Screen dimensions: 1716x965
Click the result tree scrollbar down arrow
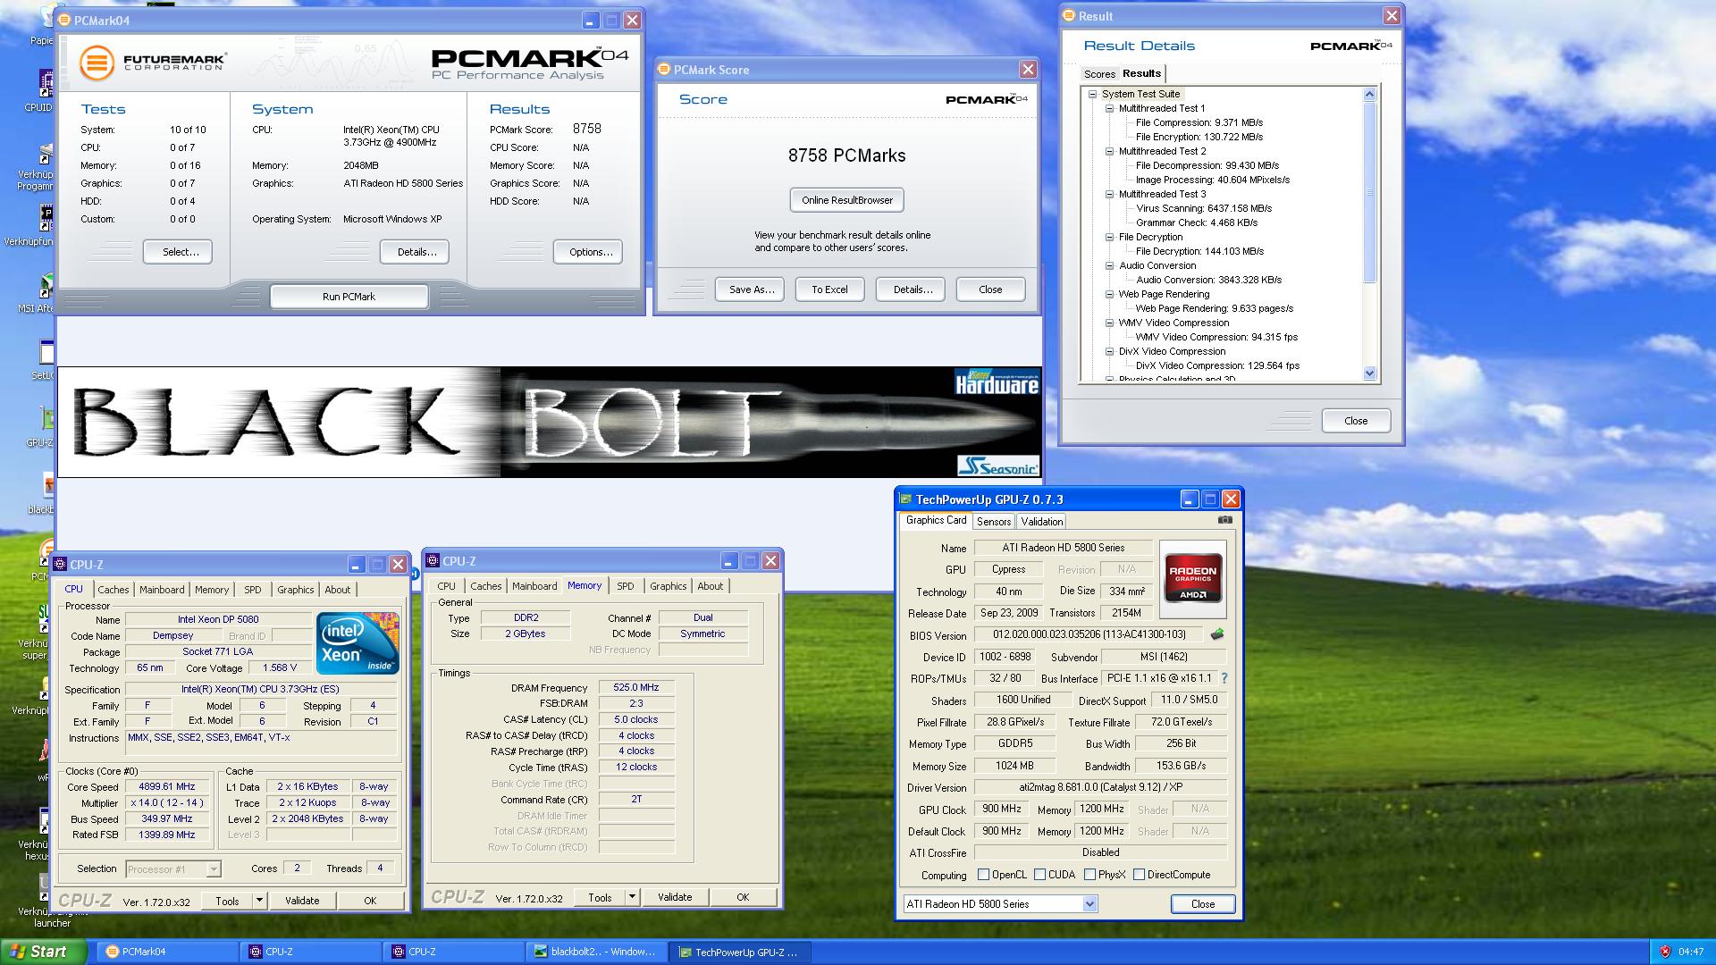coord(1370,374)
